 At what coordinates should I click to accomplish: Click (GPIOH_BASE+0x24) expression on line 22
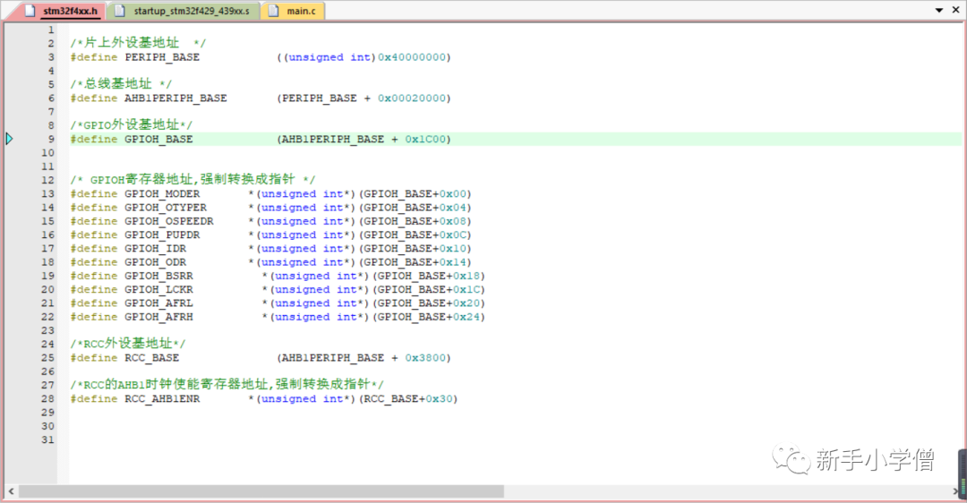tap(429, 316)
